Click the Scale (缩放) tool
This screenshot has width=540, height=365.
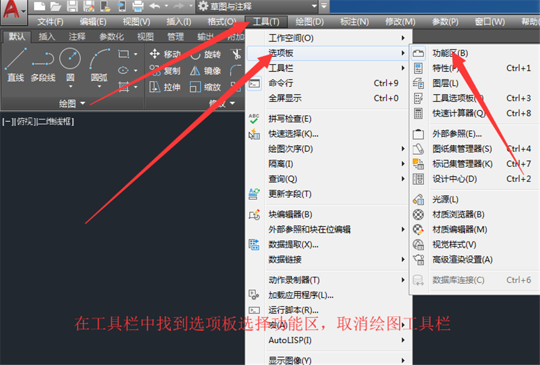point(206,87)
